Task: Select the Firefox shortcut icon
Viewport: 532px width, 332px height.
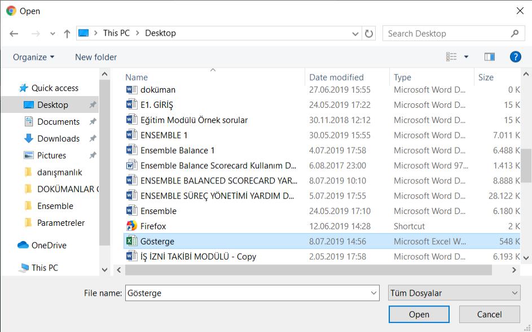Action: pyautogui.click(x=131, y=226)
